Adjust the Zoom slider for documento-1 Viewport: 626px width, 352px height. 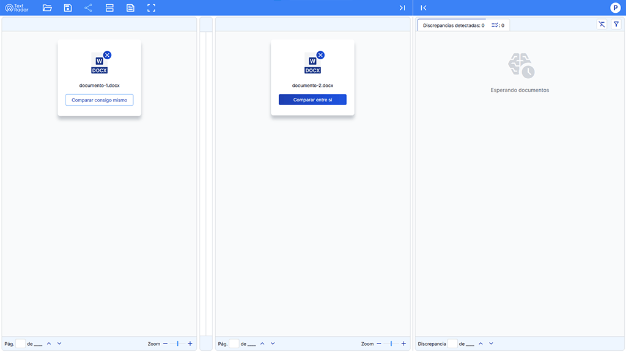point(177,343)
